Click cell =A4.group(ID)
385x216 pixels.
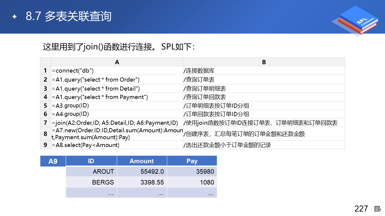tap(117, 114)
